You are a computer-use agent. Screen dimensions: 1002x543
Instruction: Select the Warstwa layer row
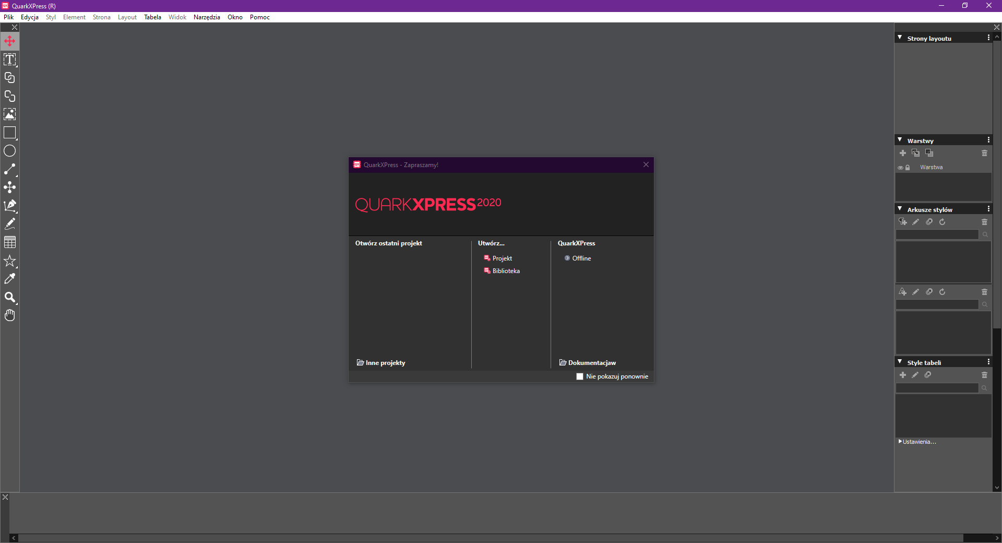pos(944,168)
